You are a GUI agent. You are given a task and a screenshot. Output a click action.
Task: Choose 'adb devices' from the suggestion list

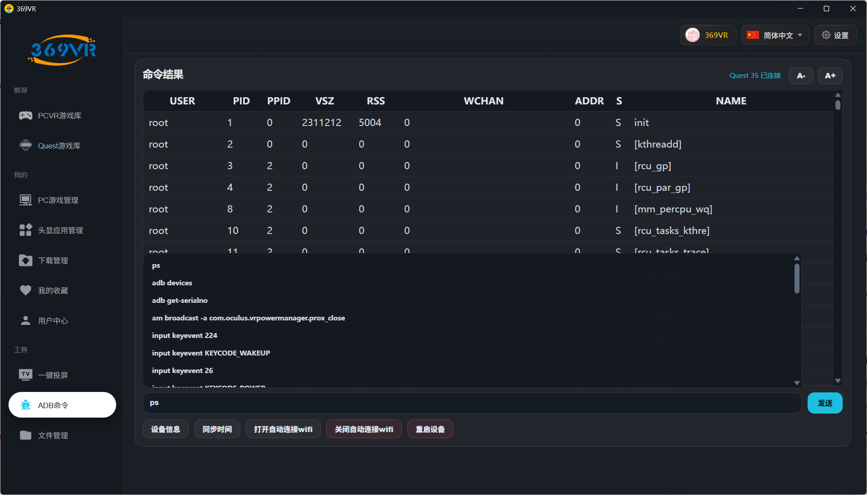pos(172,283)
